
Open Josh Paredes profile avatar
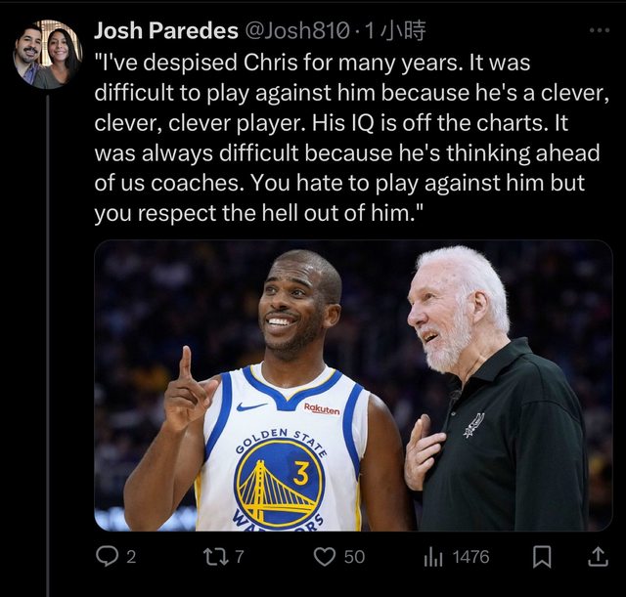click(47, 56)
